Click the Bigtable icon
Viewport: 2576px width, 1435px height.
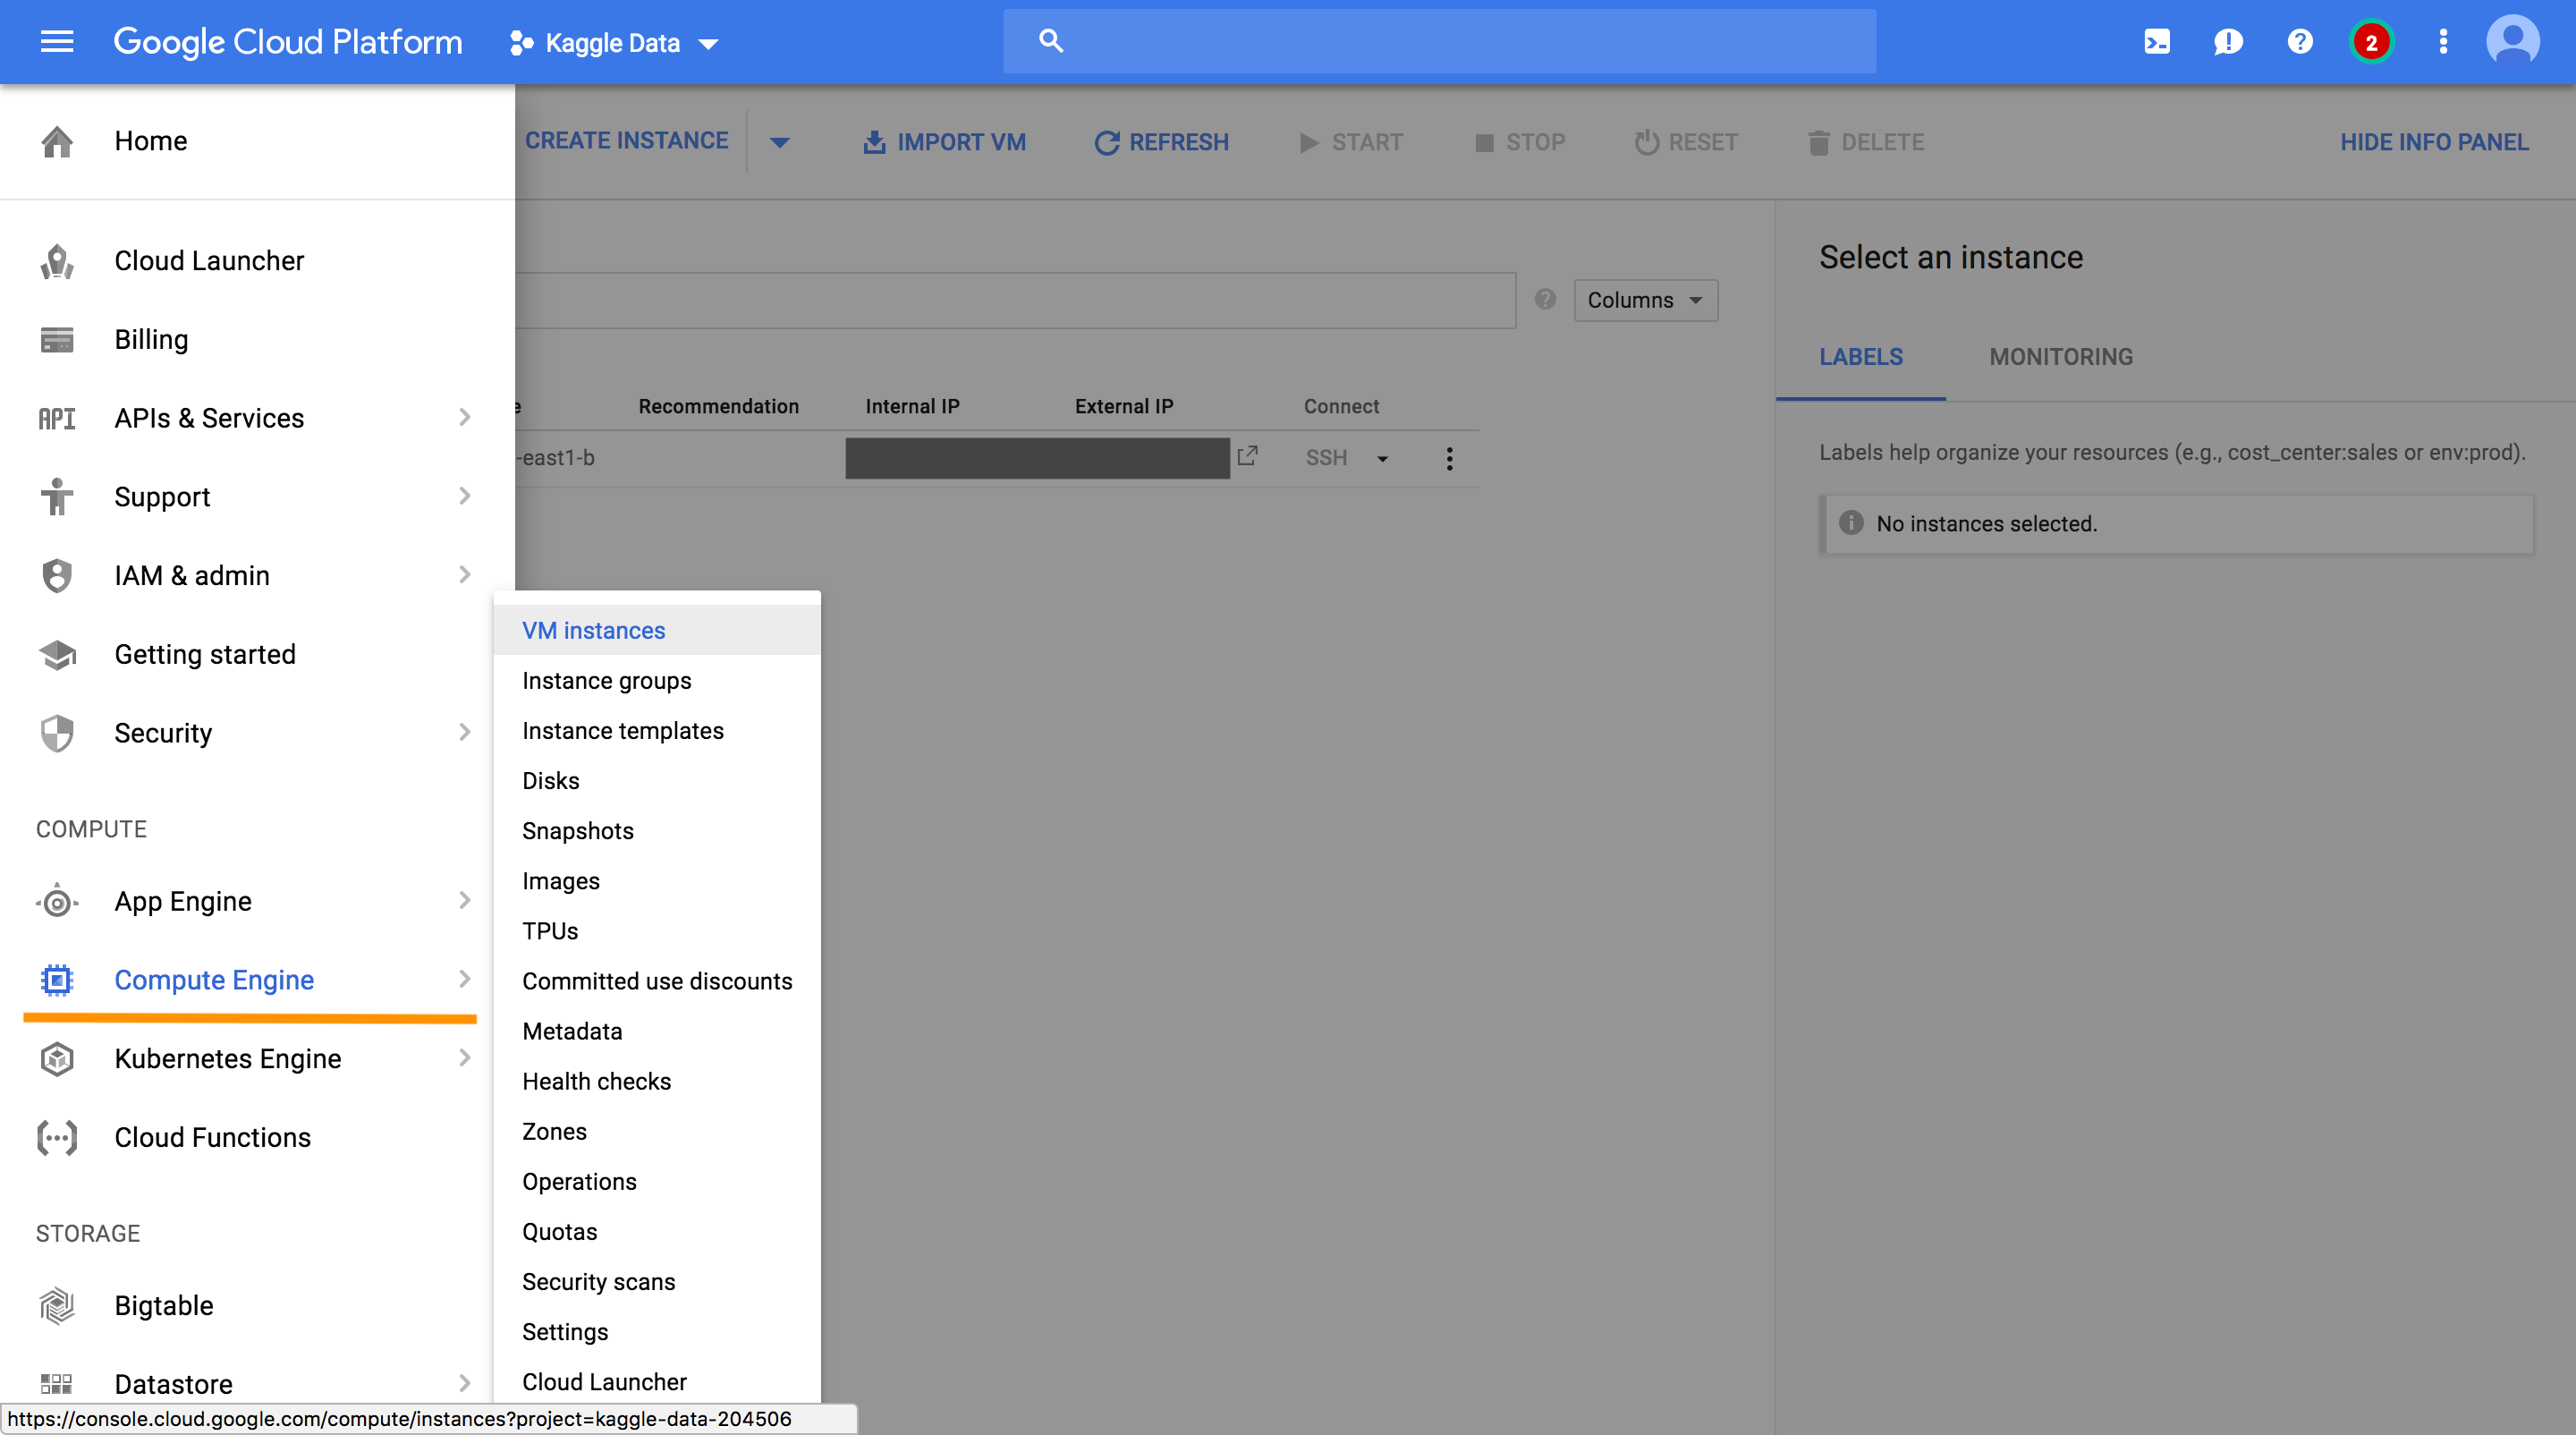pyautogui.click(x=57, y=1306)
